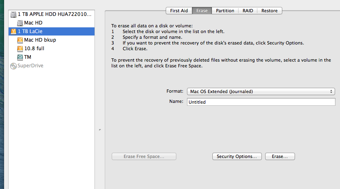Select the 10.8 full volume

pos(52,49)
